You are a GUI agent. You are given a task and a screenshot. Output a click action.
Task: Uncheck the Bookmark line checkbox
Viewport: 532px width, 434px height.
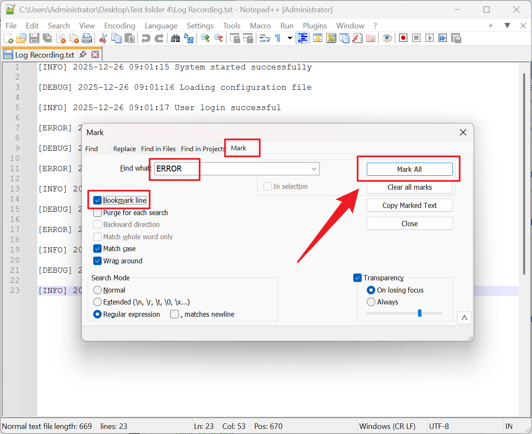tap(97, 200)
